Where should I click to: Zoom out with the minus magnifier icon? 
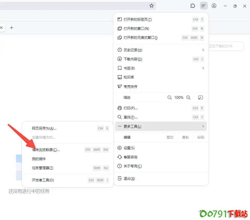click(170, 98)
